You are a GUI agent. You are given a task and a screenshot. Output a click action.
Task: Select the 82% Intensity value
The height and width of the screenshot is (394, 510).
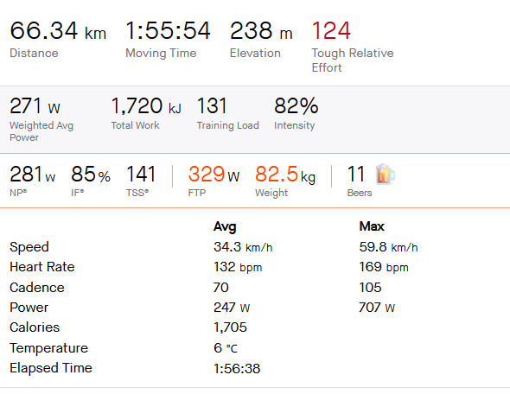296,106
